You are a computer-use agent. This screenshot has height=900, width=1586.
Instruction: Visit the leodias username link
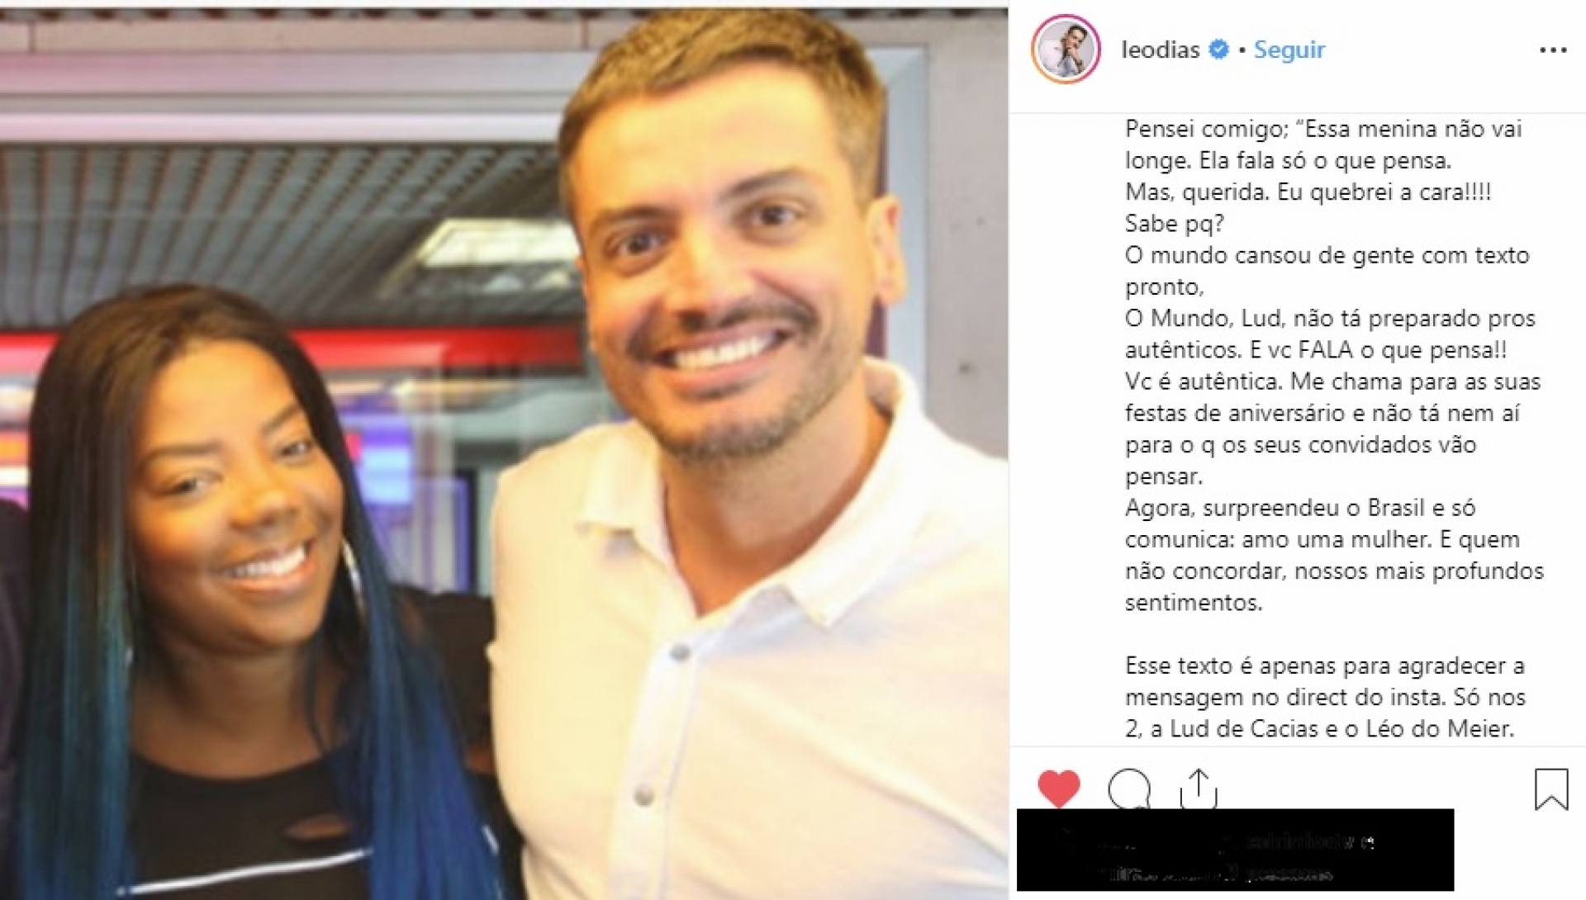(1160, 50)
